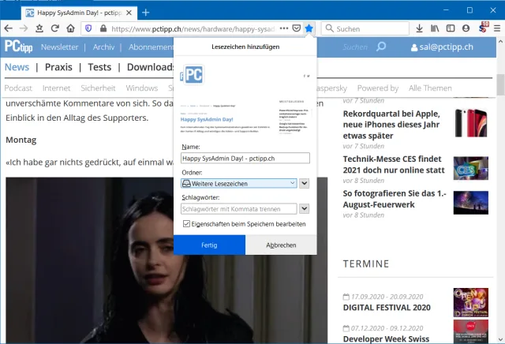Click the Pocket save icon
Image resolution: width=505 pixels, height=344 pixels.
tap(296, 28)
